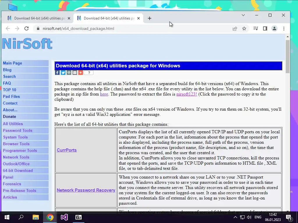Open Search in the sidebar

pos(9,76)
